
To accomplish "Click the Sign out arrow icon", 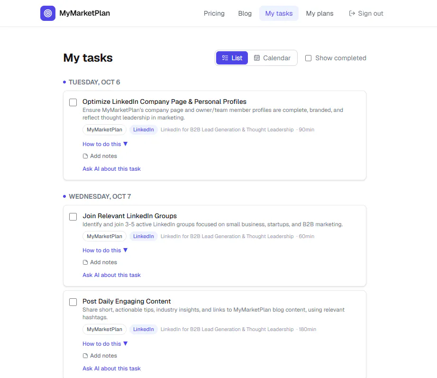I will pos(352,13).
